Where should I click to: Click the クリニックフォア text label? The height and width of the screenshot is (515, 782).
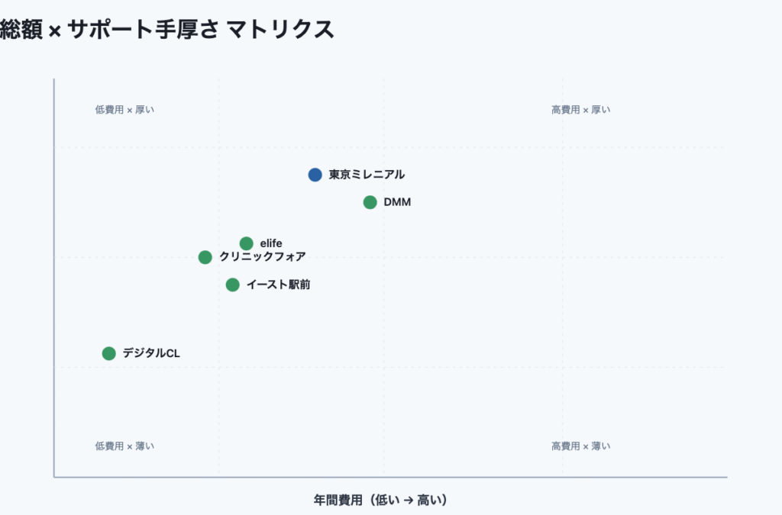pyautogui.click(x=262, y=257)
